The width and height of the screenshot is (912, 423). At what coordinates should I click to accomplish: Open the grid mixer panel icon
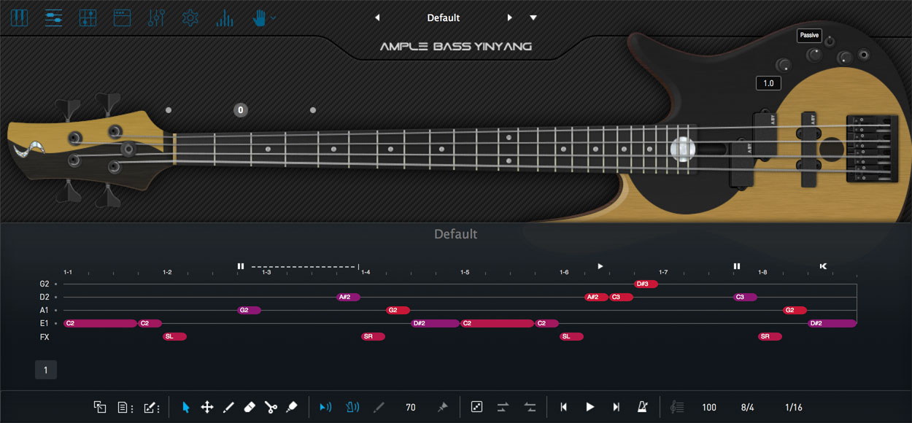[88, 18]
